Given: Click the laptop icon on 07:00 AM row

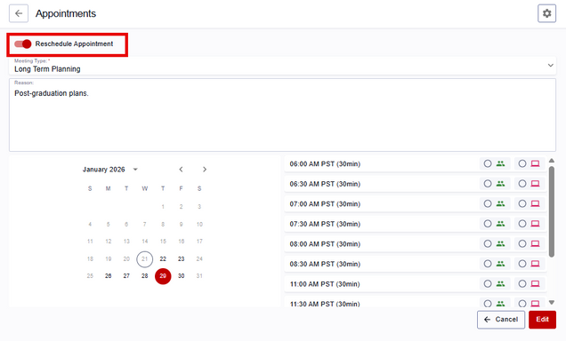Looking at the screenshot, I should (536, 204).
